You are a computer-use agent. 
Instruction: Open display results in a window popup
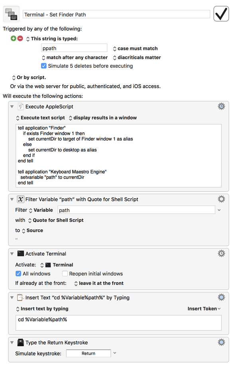click(103, 118)
